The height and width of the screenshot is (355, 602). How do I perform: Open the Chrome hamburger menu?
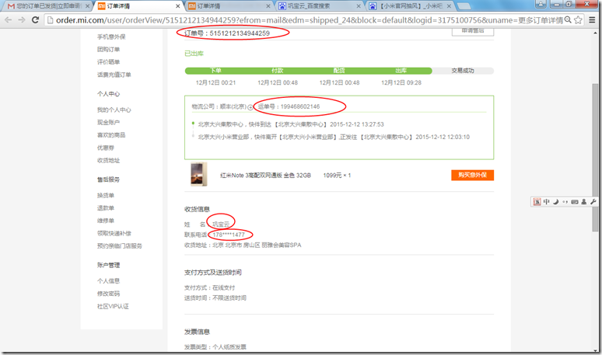pyautogui.click(x=592, y=20)
